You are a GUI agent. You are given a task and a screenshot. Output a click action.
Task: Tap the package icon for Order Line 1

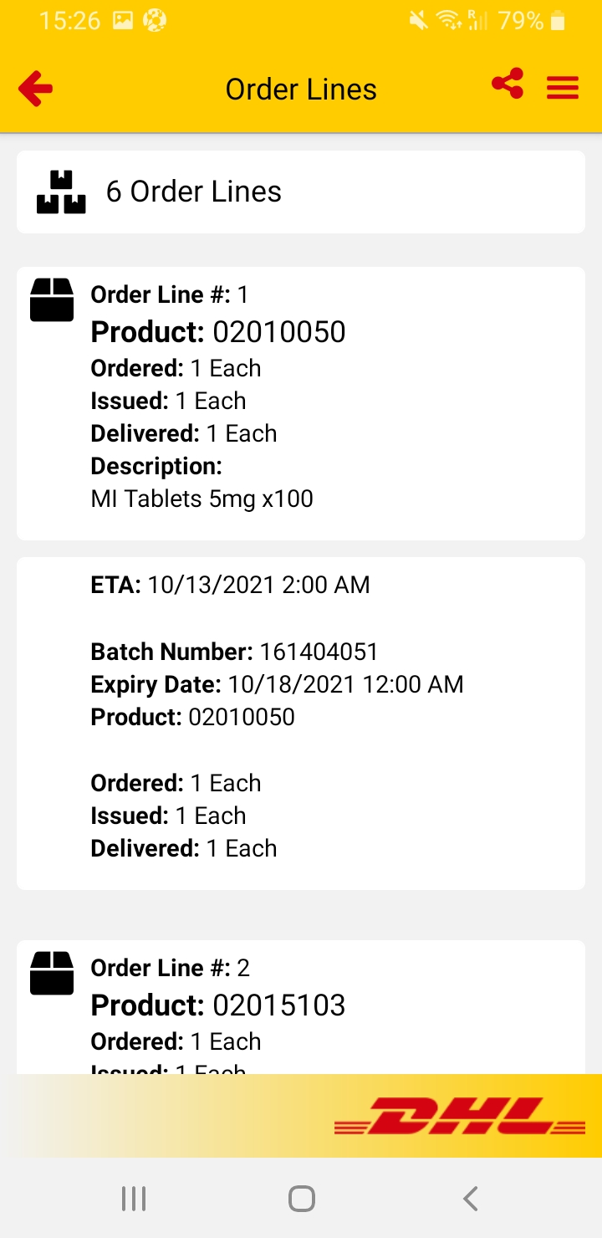coord(52,299)
